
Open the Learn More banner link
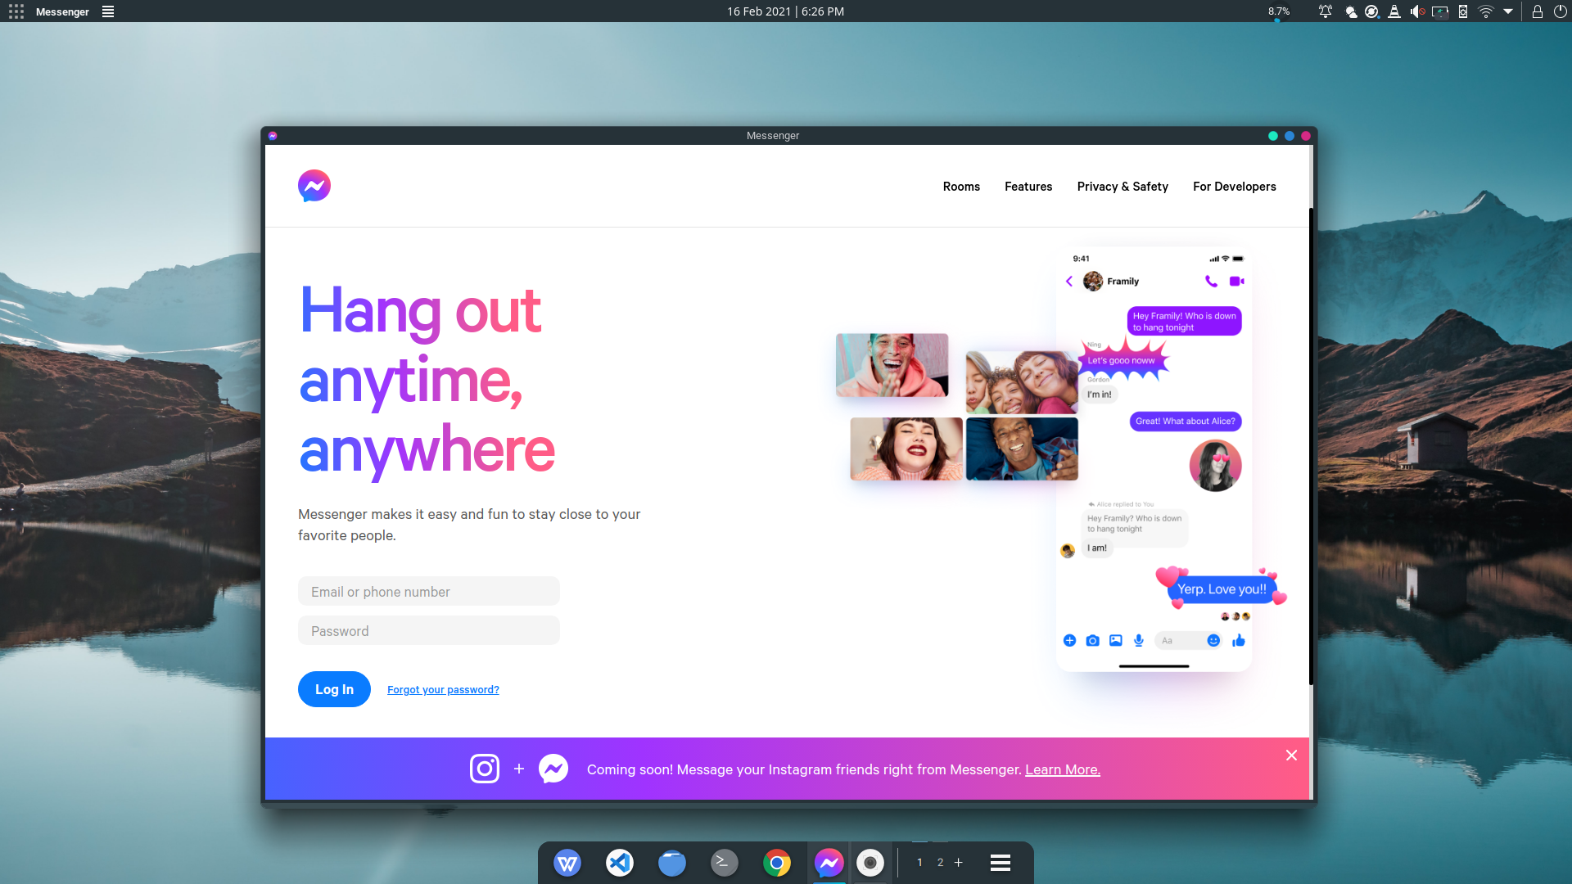click(x=1062, y=769)
